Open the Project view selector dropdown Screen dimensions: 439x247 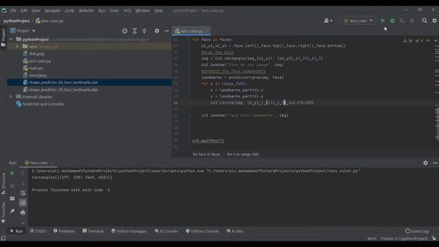point(23,31)
